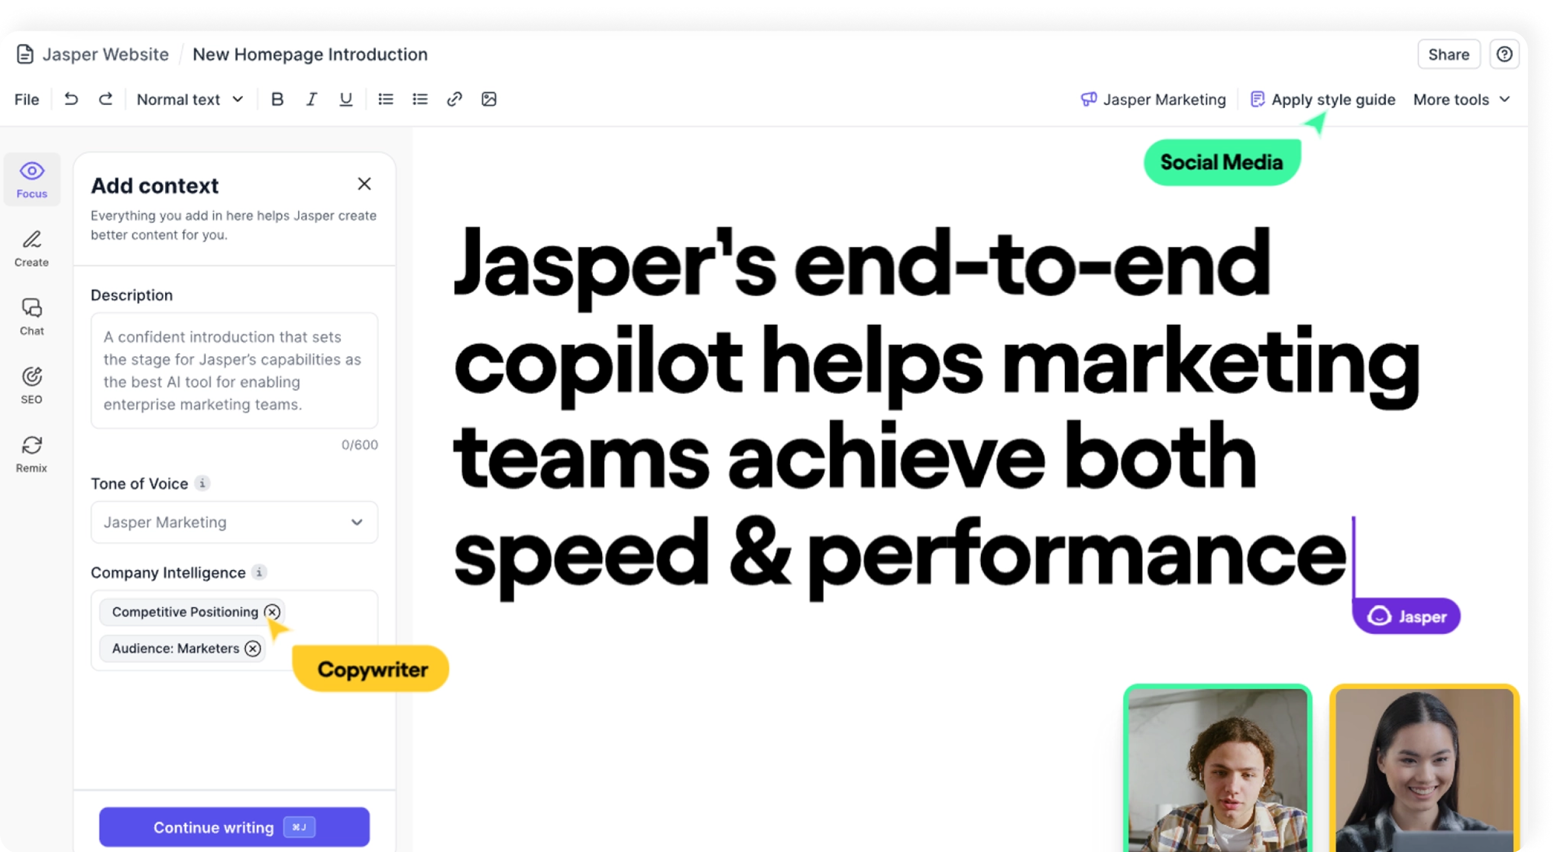The height and width of the screenshot is (852, 1557).
Task: Select the Create tool in sidebar
Action: (x=30, y=246)
